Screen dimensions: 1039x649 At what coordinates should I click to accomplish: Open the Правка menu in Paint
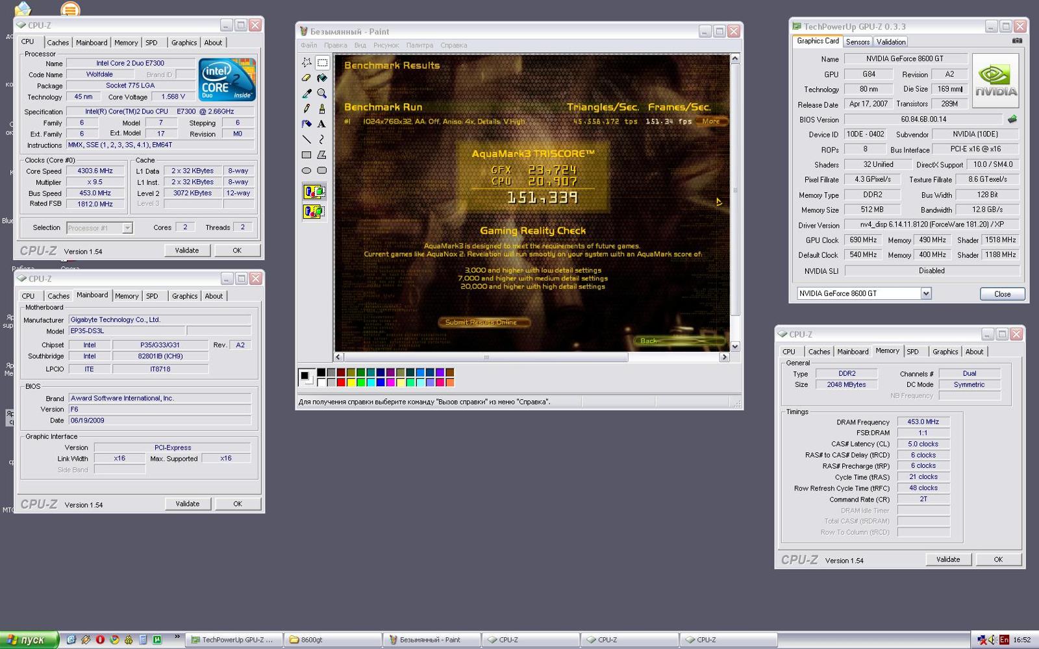(x=336, y=45)
